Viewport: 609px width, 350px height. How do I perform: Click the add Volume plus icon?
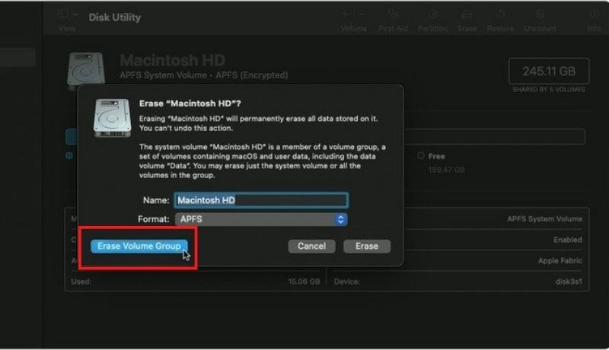point(346,14)
